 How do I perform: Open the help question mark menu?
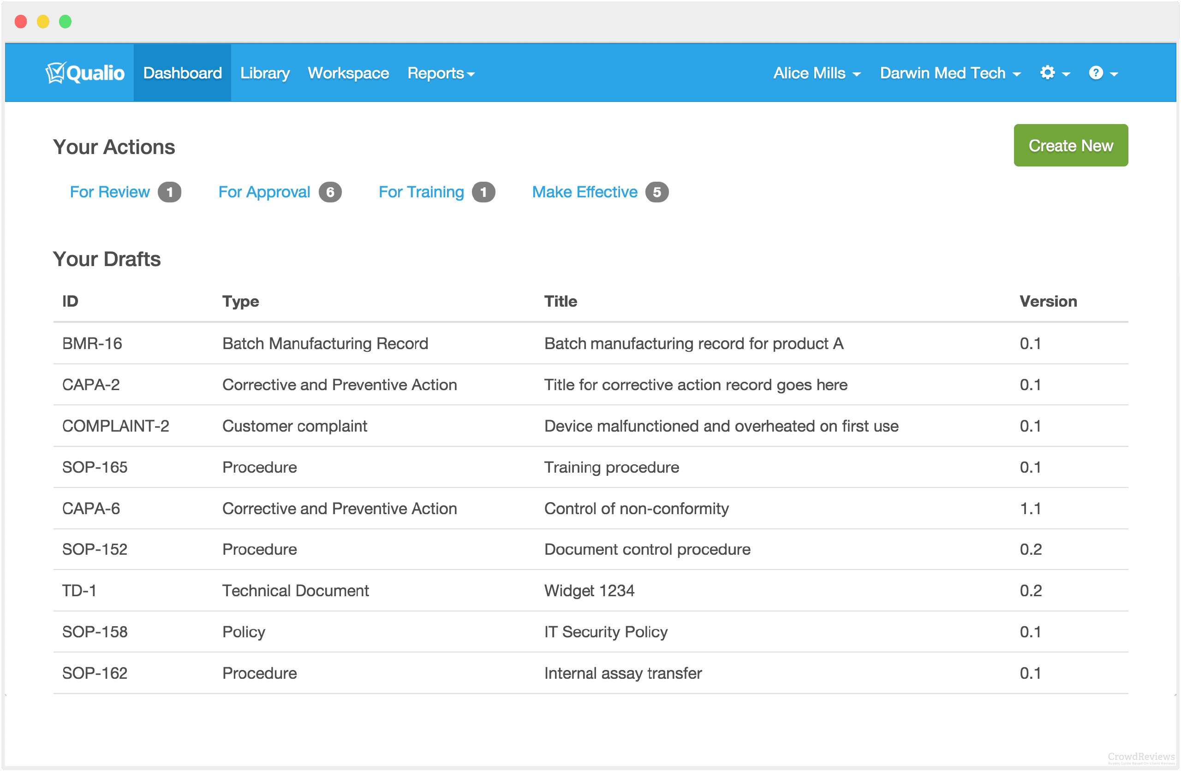tap(1096, 72)
